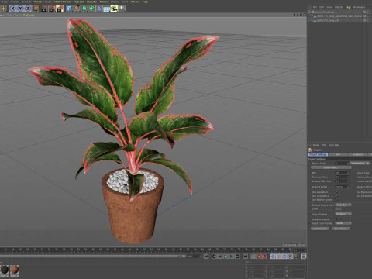Click the Minimum Time field

(x=342, y=177)
